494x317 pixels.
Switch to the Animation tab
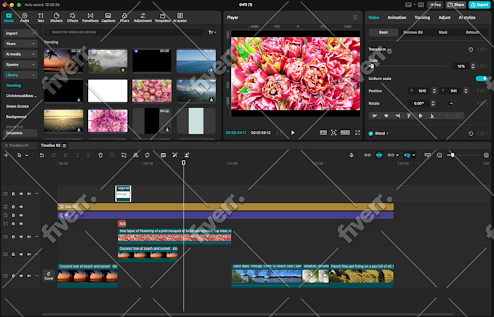tap(397, 17)
